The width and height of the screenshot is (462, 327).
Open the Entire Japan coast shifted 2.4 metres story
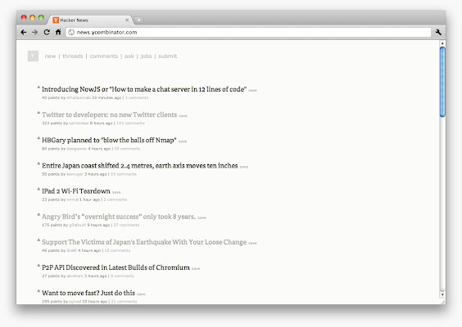(139, 166)
